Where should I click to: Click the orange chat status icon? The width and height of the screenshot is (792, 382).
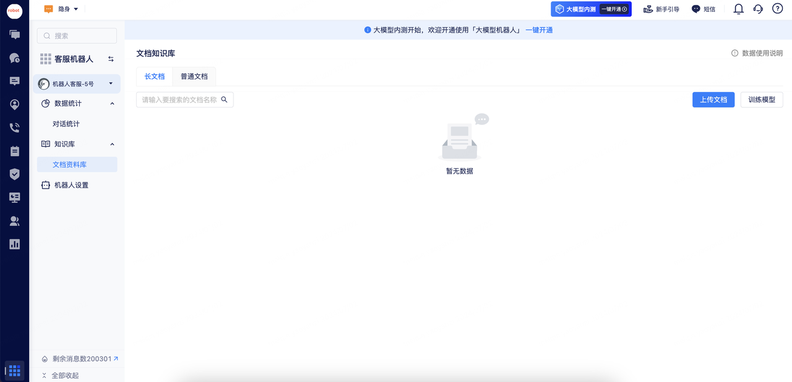click(49, 9)
